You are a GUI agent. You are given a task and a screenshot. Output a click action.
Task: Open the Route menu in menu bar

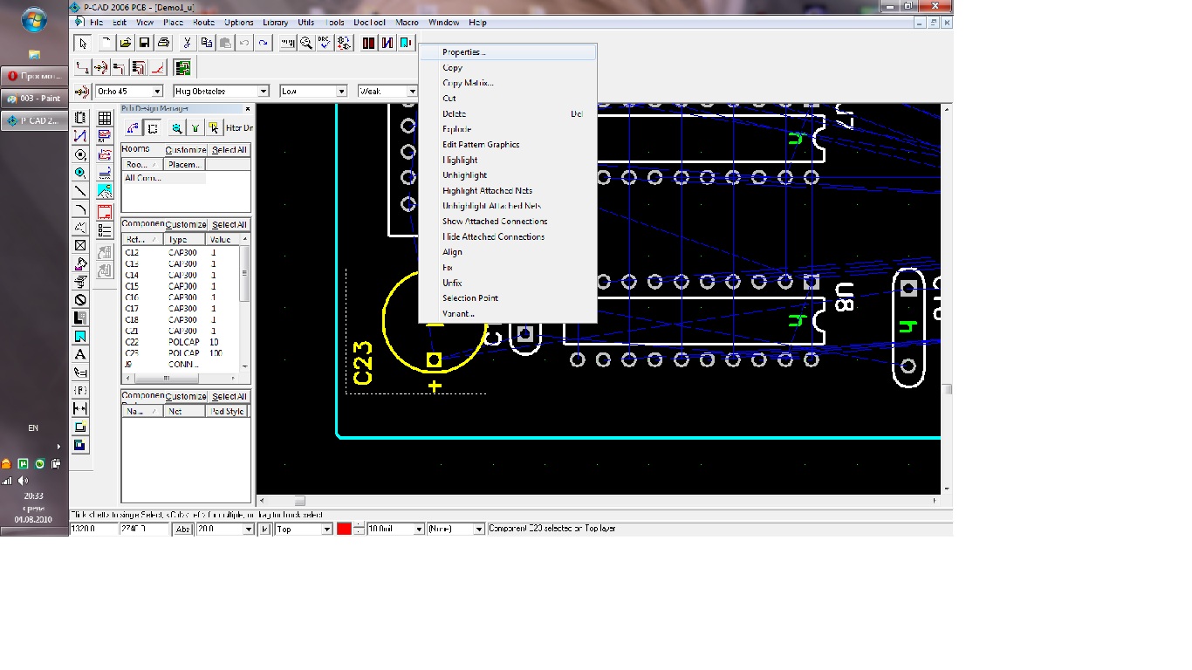click(203, 23)
